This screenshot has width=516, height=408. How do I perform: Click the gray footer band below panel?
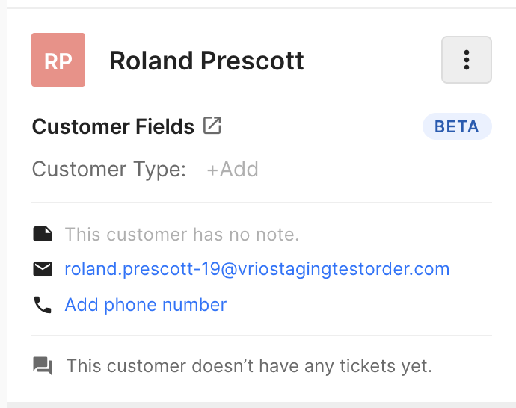pos(262,405)
